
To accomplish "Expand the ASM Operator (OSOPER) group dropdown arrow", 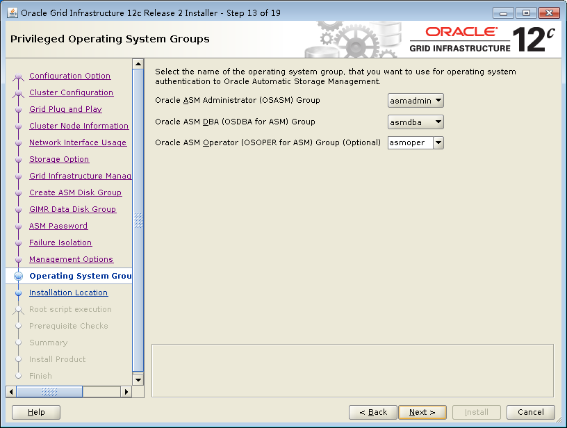I will (438, 143).
